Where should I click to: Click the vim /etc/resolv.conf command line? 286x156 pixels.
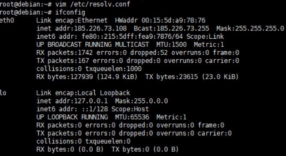[65, 4]
